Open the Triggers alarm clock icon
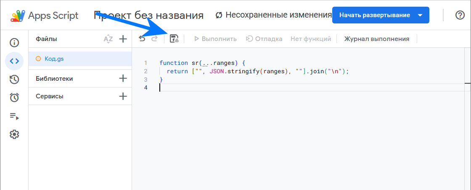The image size is (471, 190). pyautogui.click(x=14, y=98)
